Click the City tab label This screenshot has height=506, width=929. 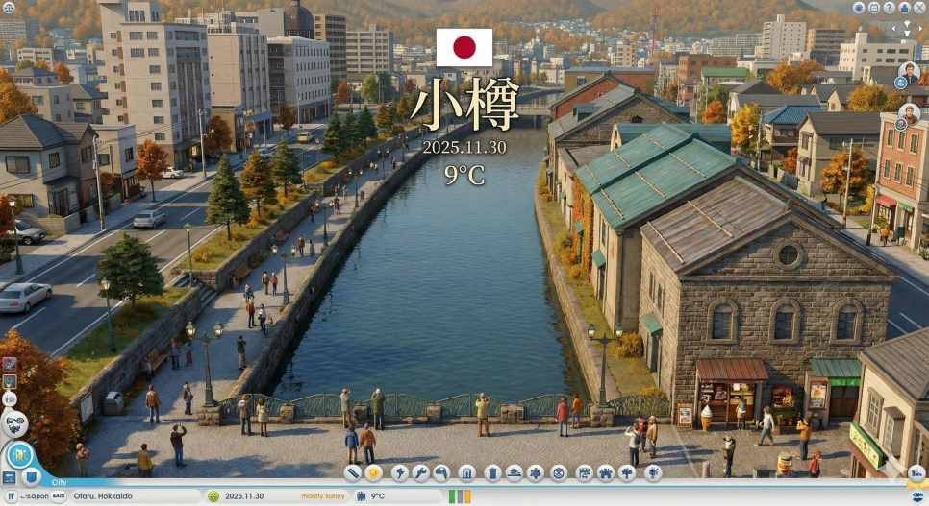(x=60, y=482)
